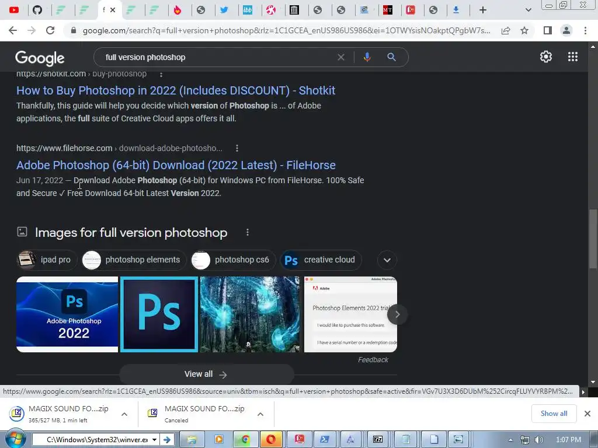Open a new browser tab
Viewport: 598px width, 448px height.
483,10
